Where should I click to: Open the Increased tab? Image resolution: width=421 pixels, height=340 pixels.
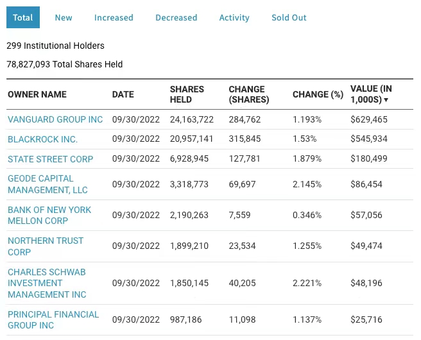[x=114, y=17]
